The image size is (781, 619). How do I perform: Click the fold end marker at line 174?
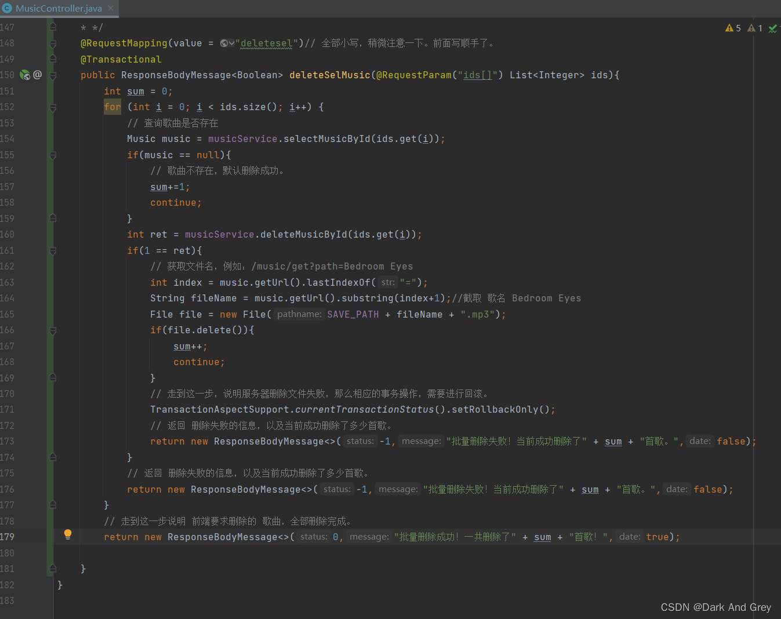click(x=53, y=457)
